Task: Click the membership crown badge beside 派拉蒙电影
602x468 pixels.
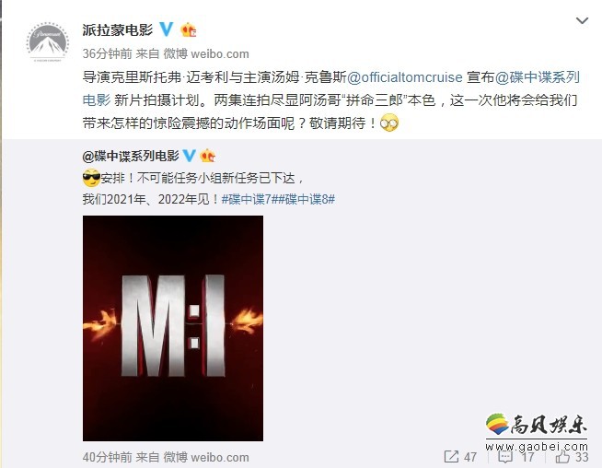Action: [x=188, y=29]
